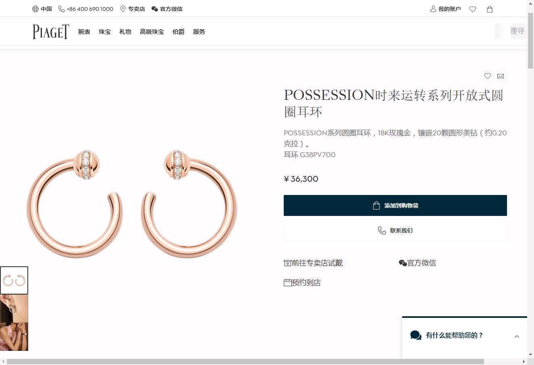534x365 pixels.
Task: Select the 中国 region globe selector
Action: 42,9
